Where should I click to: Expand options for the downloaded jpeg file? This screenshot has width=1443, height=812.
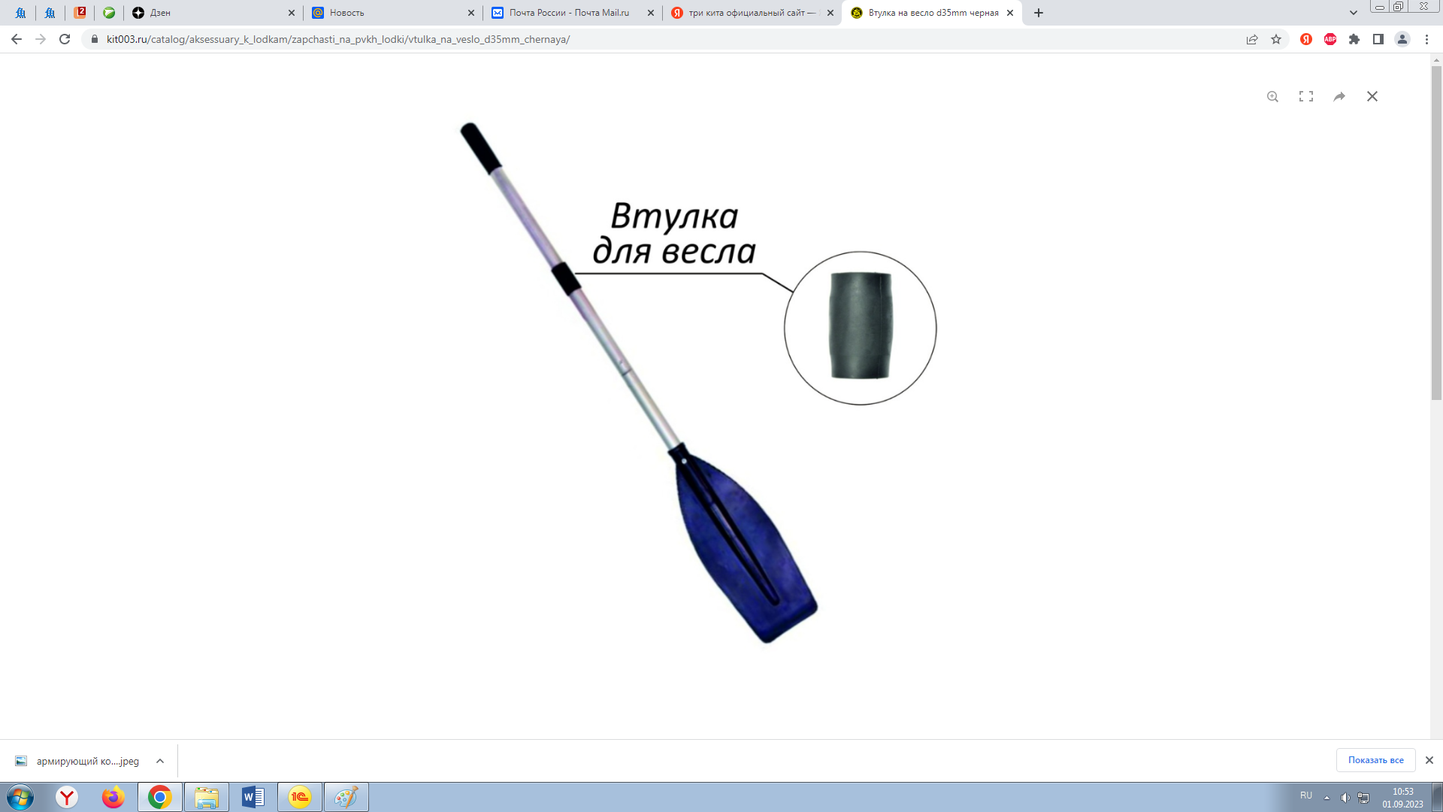[x=160, y=761]
